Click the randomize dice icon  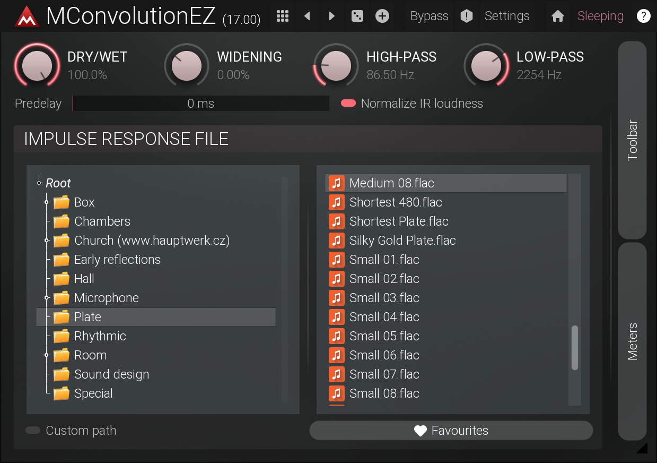pos(357,16)
